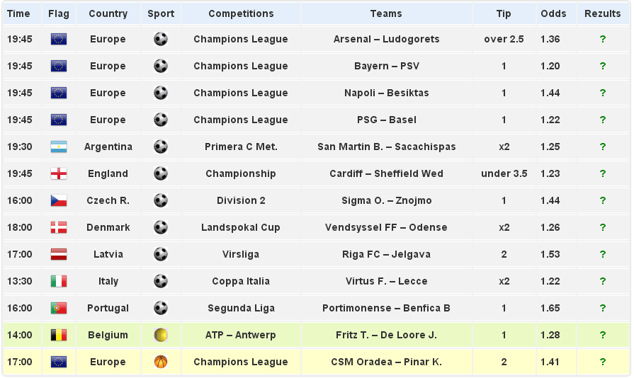Click result question mark for Bayern – PSV

(603, 66)
